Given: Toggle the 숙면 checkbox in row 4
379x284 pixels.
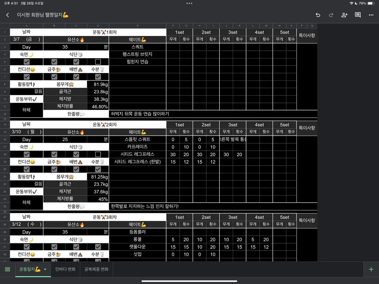Looking at the screenshot, I should [x=27, y=62].
